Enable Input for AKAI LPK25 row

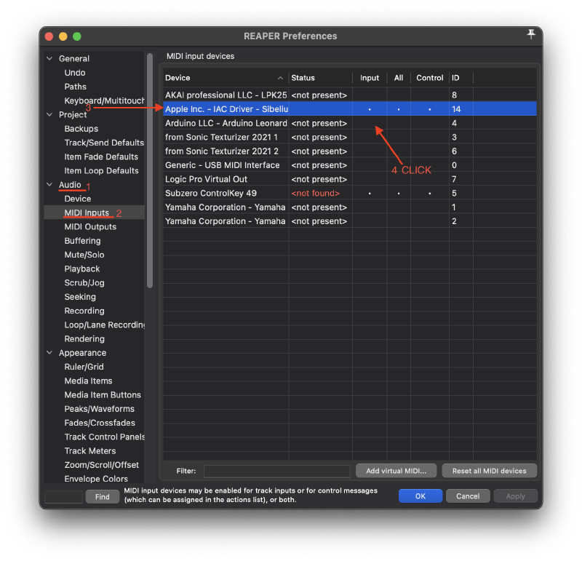point(370,95)
